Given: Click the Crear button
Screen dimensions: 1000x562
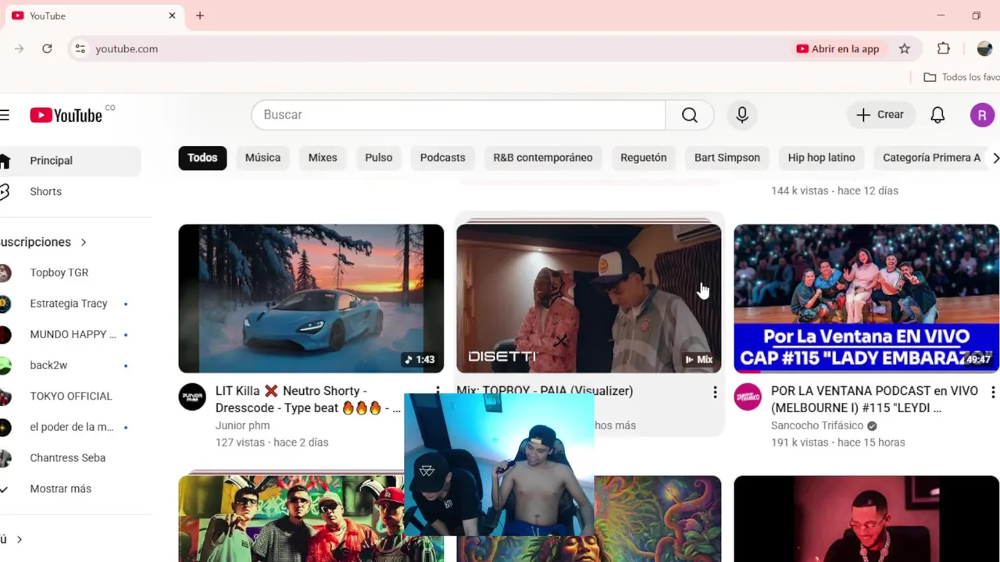Looking at the screenshot, I should [880, 115].
